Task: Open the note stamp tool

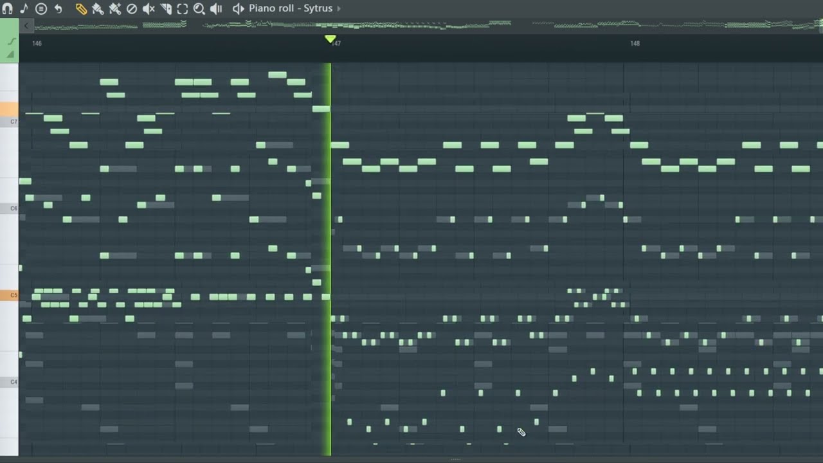Action: point(24,8)
